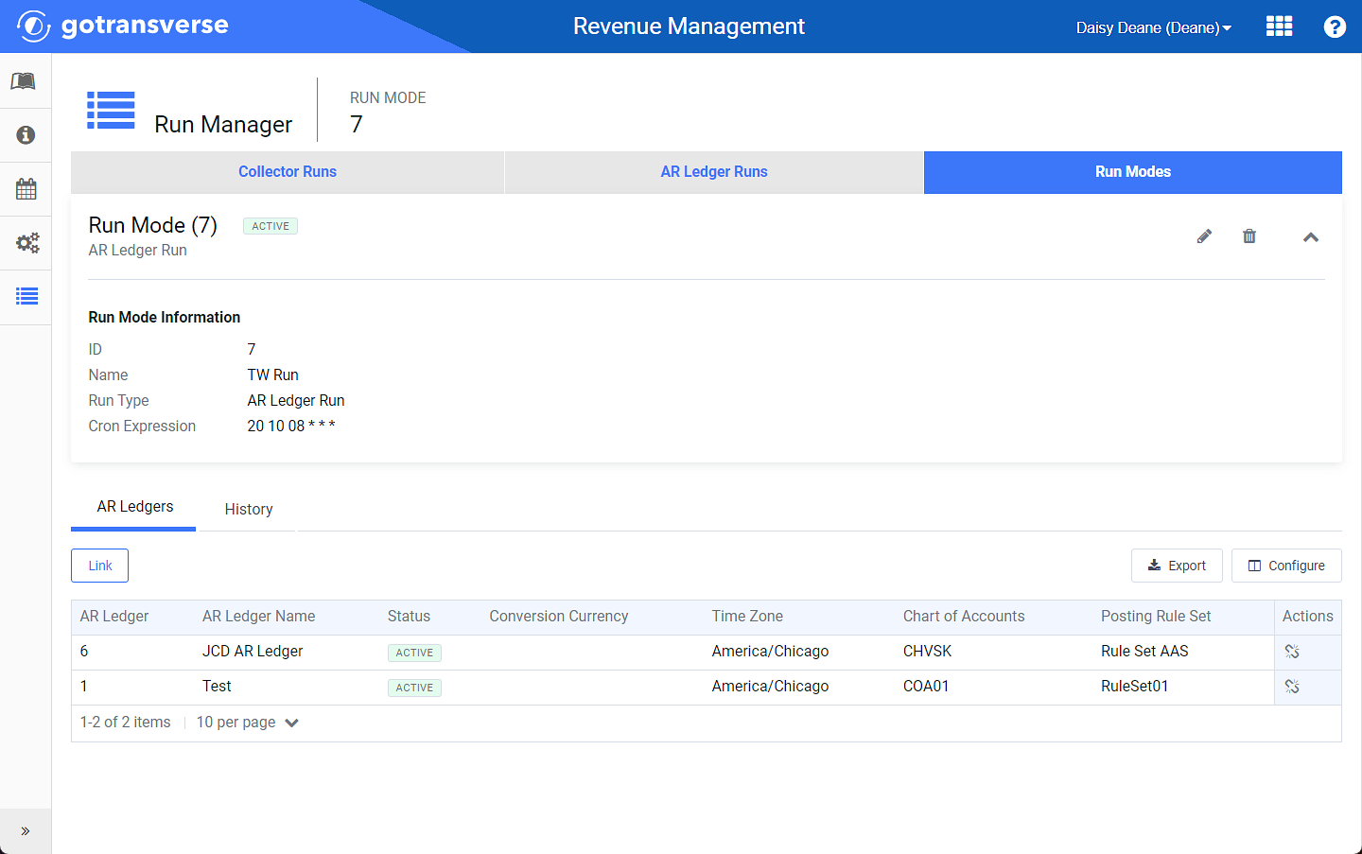Open the 10 per page dropdown
This screenshot has width=1362, height=854.
click(248, 723)
